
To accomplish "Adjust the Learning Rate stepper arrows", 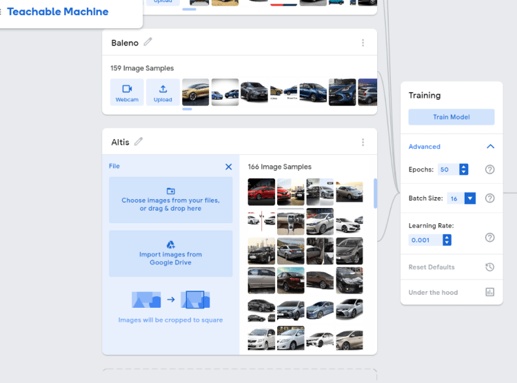I will point(447,240).
